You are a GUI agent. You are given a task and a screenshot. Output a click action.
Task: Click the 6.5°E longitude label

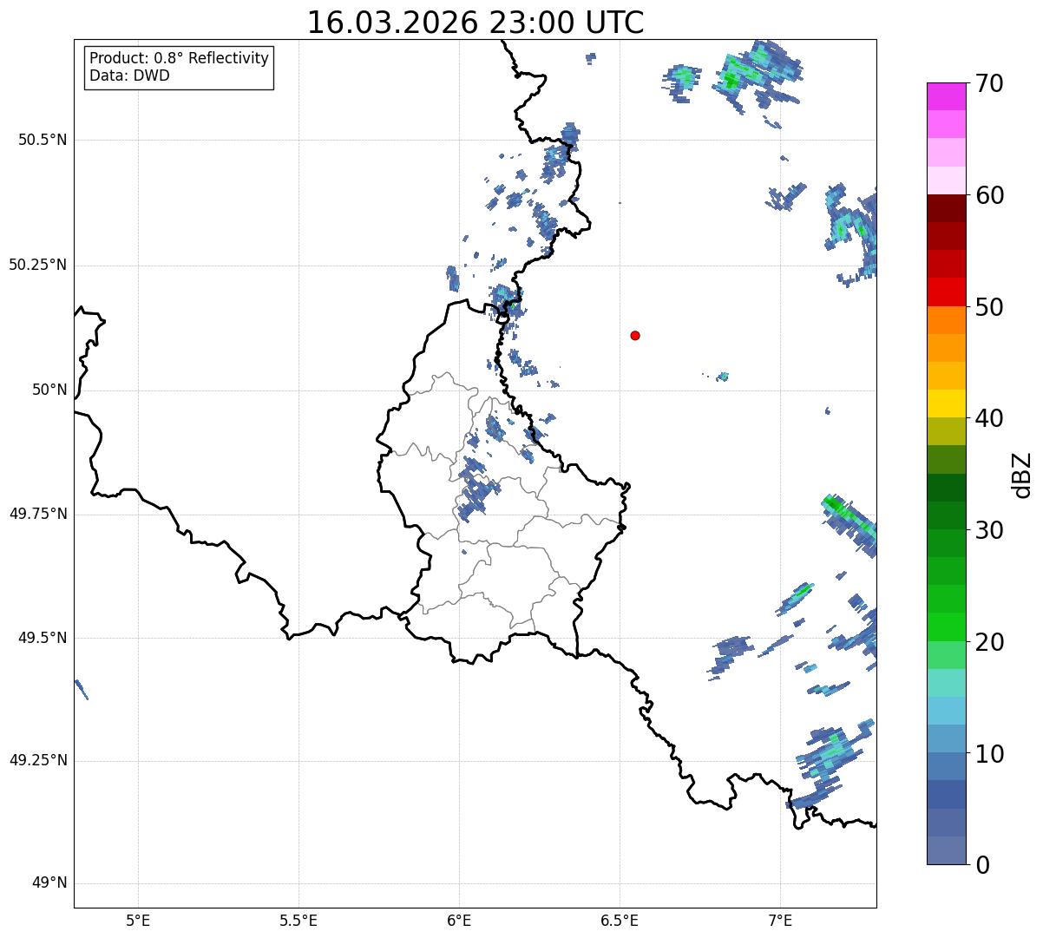620,922
